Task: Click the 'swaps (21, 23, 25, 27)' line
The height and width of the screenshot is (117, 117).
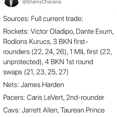Action: 36,72
